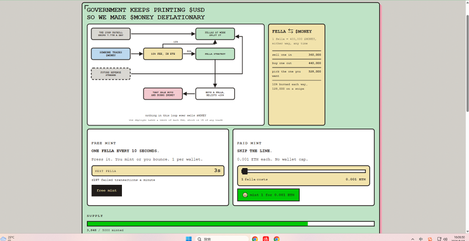Click the paid mint slider track
The image size is (469, 241).
point(304,171)
